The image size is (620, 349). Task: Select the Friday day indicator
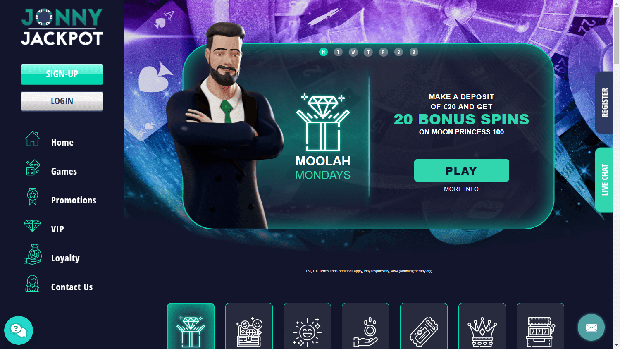click(x=383, y=52)
